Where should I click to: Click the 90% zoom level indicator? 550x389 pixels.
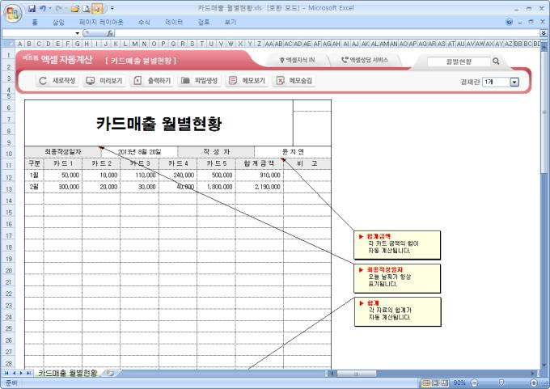[x=459, y=383]
